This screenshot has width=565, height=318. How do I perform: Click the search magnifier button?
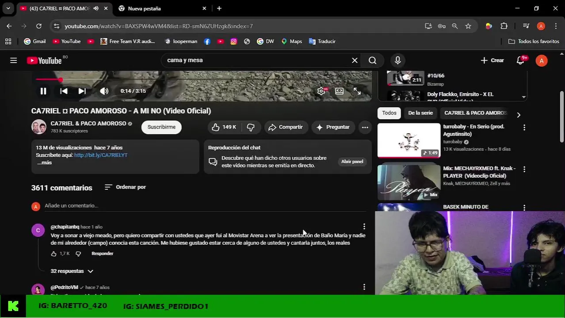tap(373, 61)
